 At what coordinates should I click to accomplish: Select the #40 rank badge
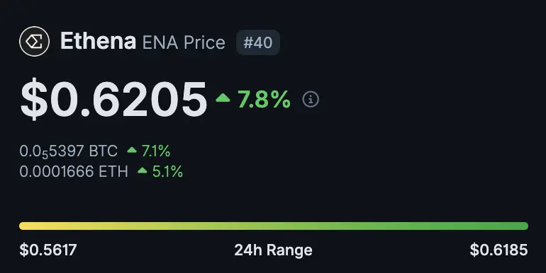(258, 42)
